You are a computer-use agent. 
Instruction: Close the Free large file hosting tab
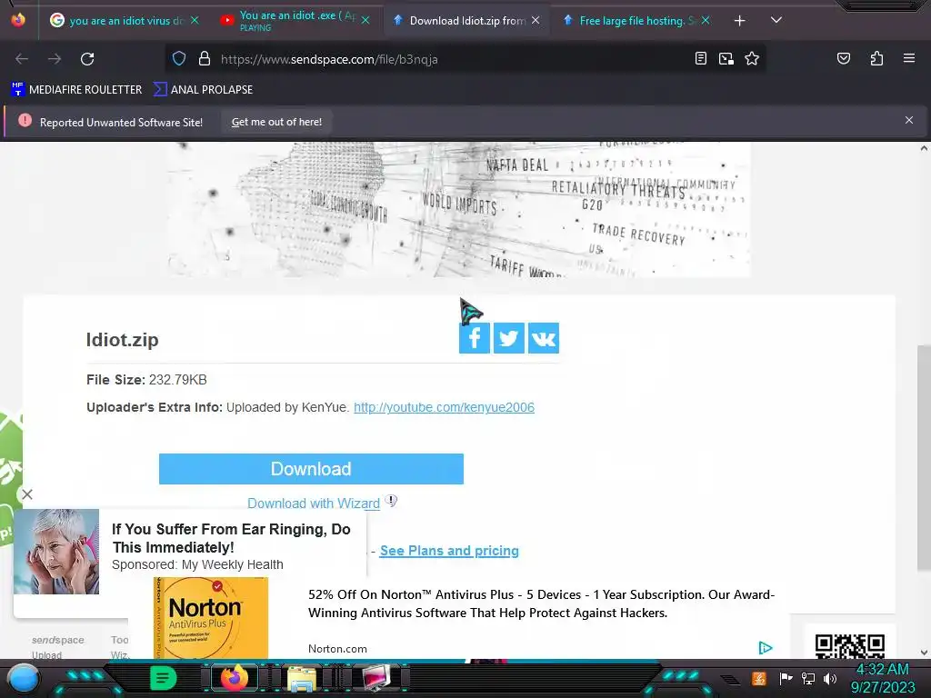[x=706, y=21]
